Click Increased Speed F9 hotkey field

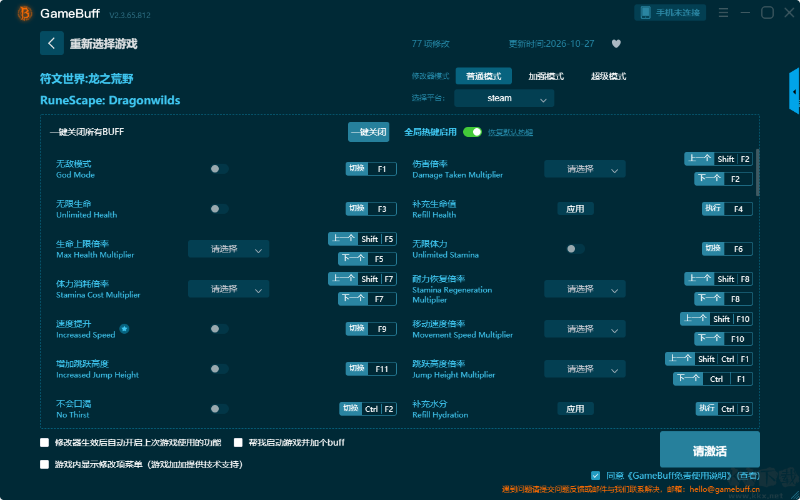pos(371,329)
